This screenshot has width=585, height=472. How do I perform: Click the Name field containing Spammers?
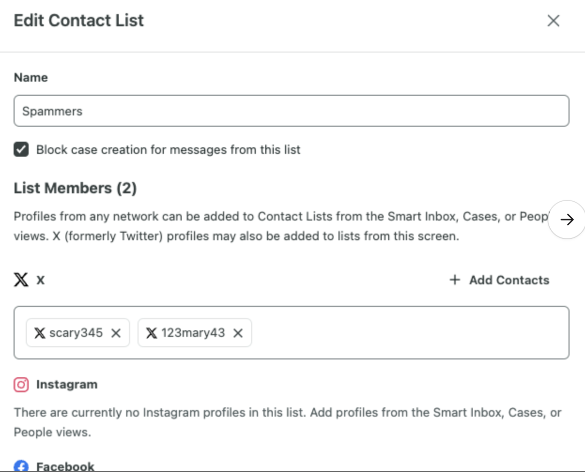(x=291, y=111)
